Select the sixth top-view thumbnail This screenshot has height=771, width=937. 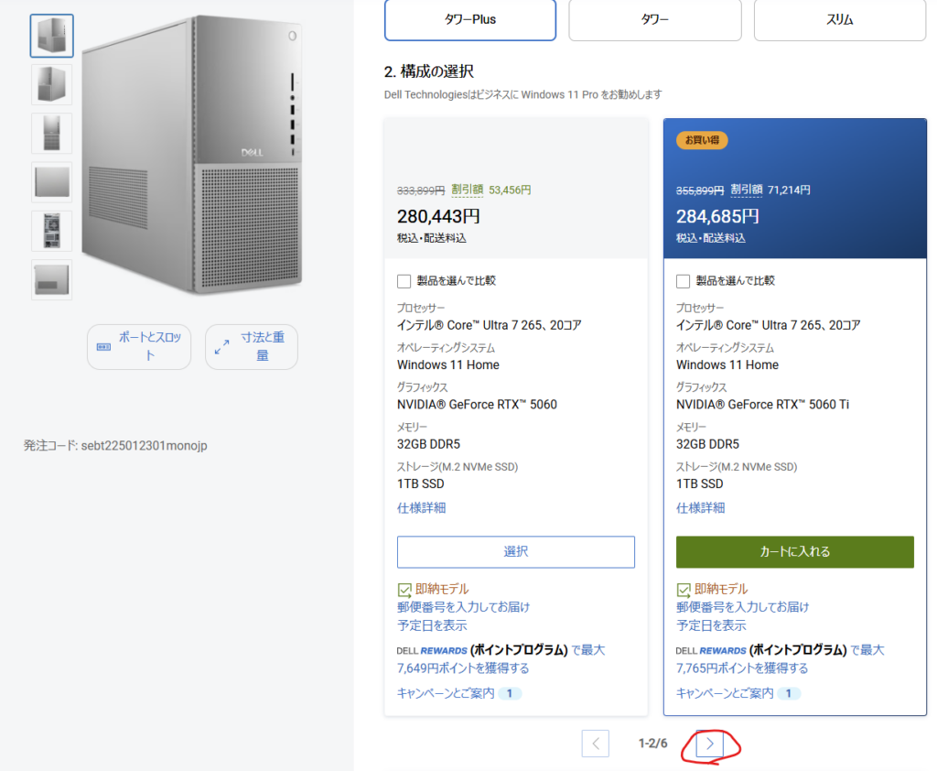tap(52, 279)
